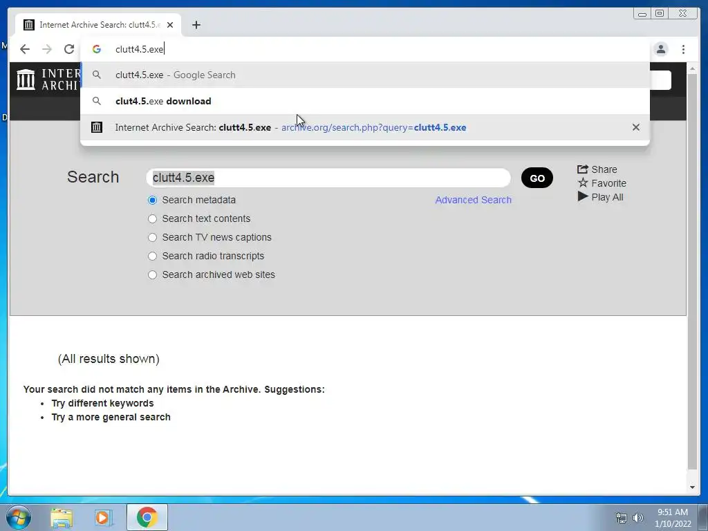Open the Windows Start menu

tap(19, 517)
